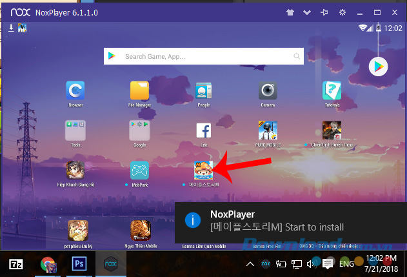Image resolution: width=407 pixels, height=277 pixels.
Task: Close the NoxPlayer window
Action: 395,12
